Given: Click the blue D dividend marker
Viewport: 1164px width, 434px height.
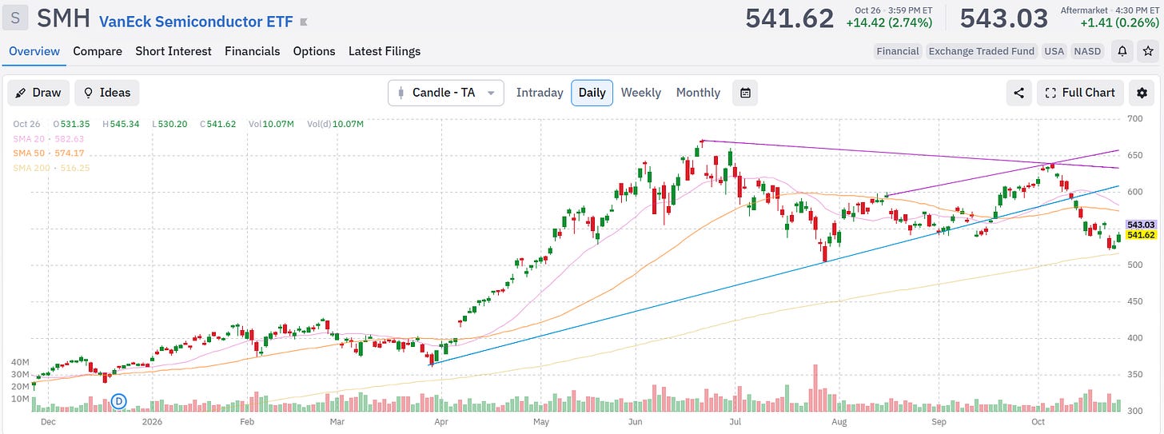Looking at the screenshot, I should [x=119, y=400].
